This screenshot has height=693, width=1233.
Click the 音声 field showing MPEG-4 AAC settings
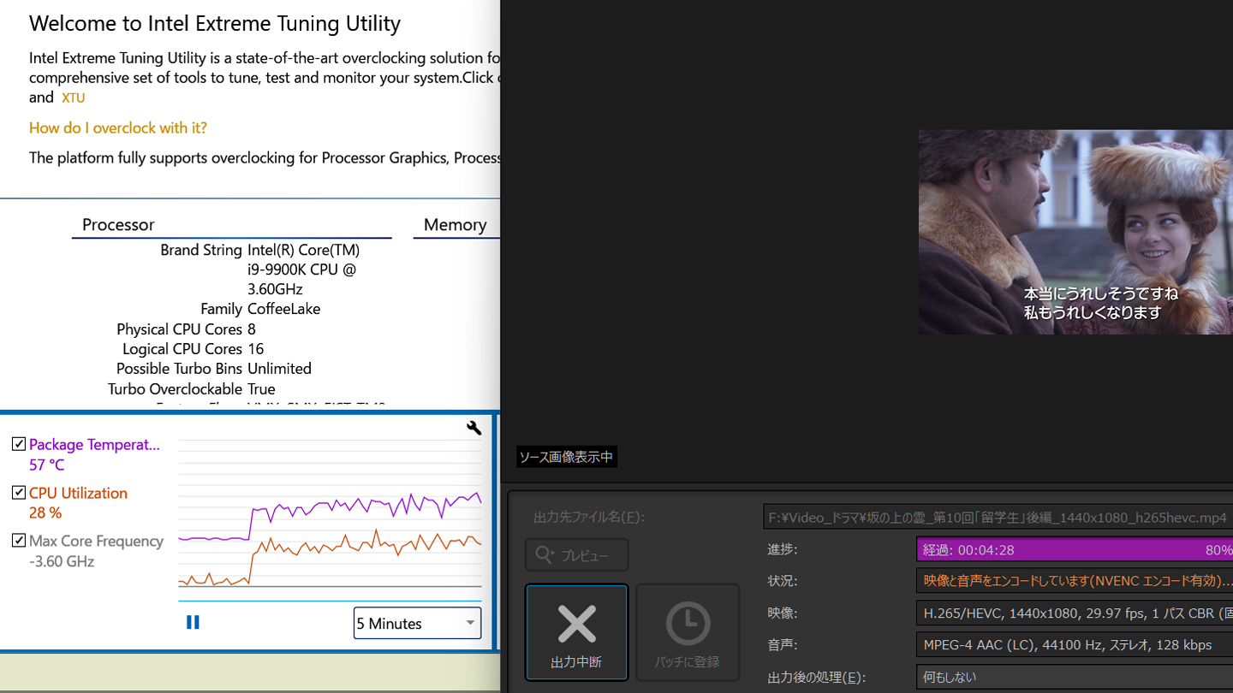tap(1075, 645)
